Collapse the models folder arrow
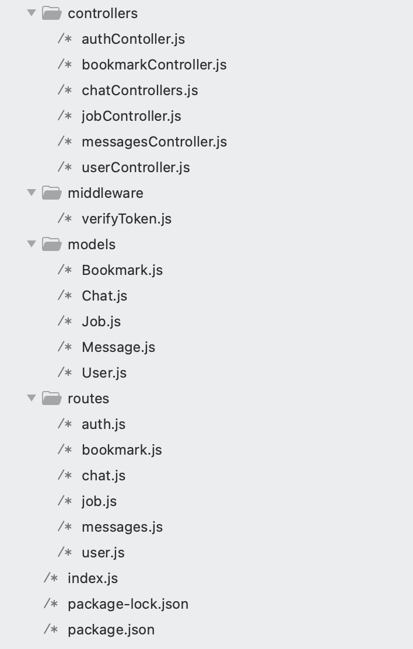 [x=32, y=244]
